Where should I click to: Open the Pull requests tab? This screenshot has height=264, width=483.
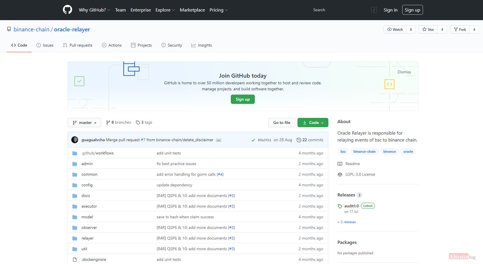[78, 45]
